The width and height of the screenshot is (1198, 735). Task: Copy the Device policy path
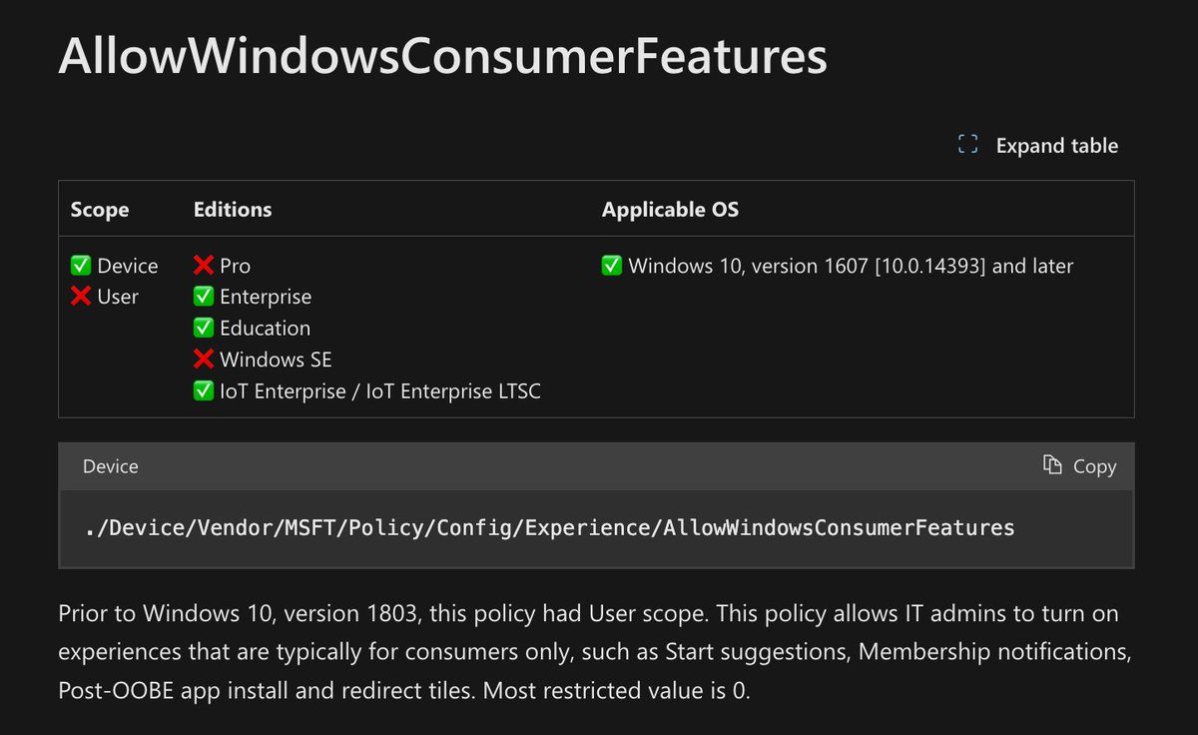coord(1080,466)
